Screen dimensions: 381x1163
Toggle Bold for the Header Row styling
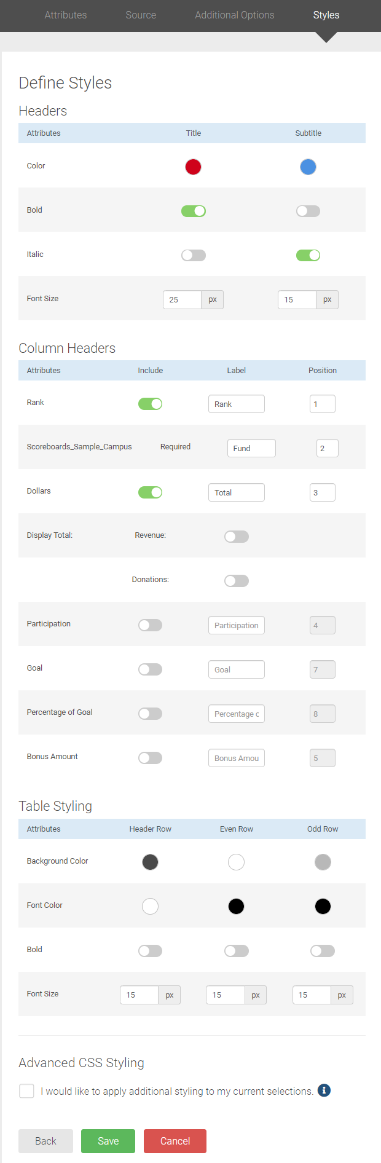click(x=150, y=950)
